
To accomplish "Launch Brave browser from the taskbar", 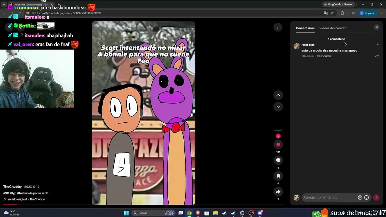I will [198, 213].
